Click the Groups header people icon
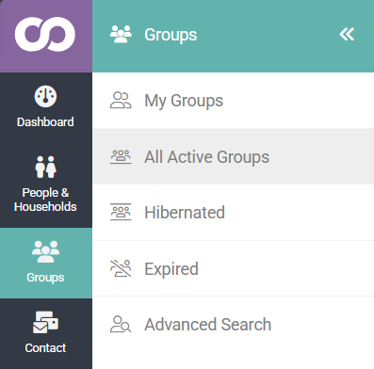Viewport: 374px width, 369px height. [121, 34]
